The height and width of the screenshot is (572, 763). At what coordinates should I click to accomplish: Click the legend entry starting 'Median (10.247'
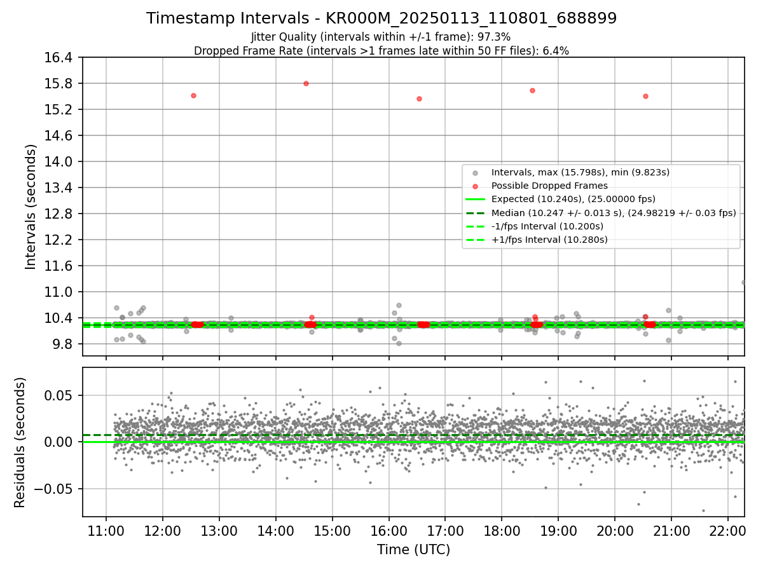coord(614,213)
